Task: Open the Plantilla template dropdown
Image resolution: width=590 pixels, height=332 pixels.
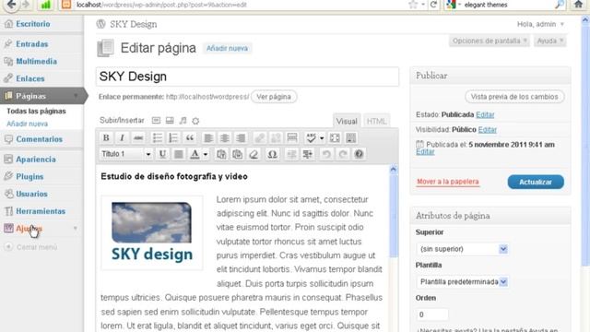Action: click(463, 281)
